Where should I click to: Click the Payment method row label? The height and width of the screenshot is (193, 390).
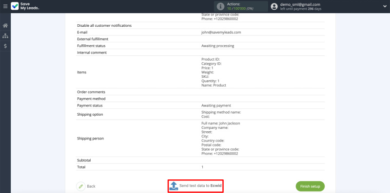91,99
